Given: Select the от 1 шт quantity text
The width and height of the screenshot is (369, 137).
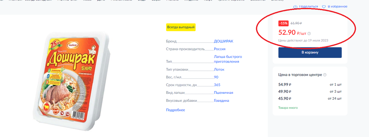Looking at the screenshot, I should click(x=335, y=84).
